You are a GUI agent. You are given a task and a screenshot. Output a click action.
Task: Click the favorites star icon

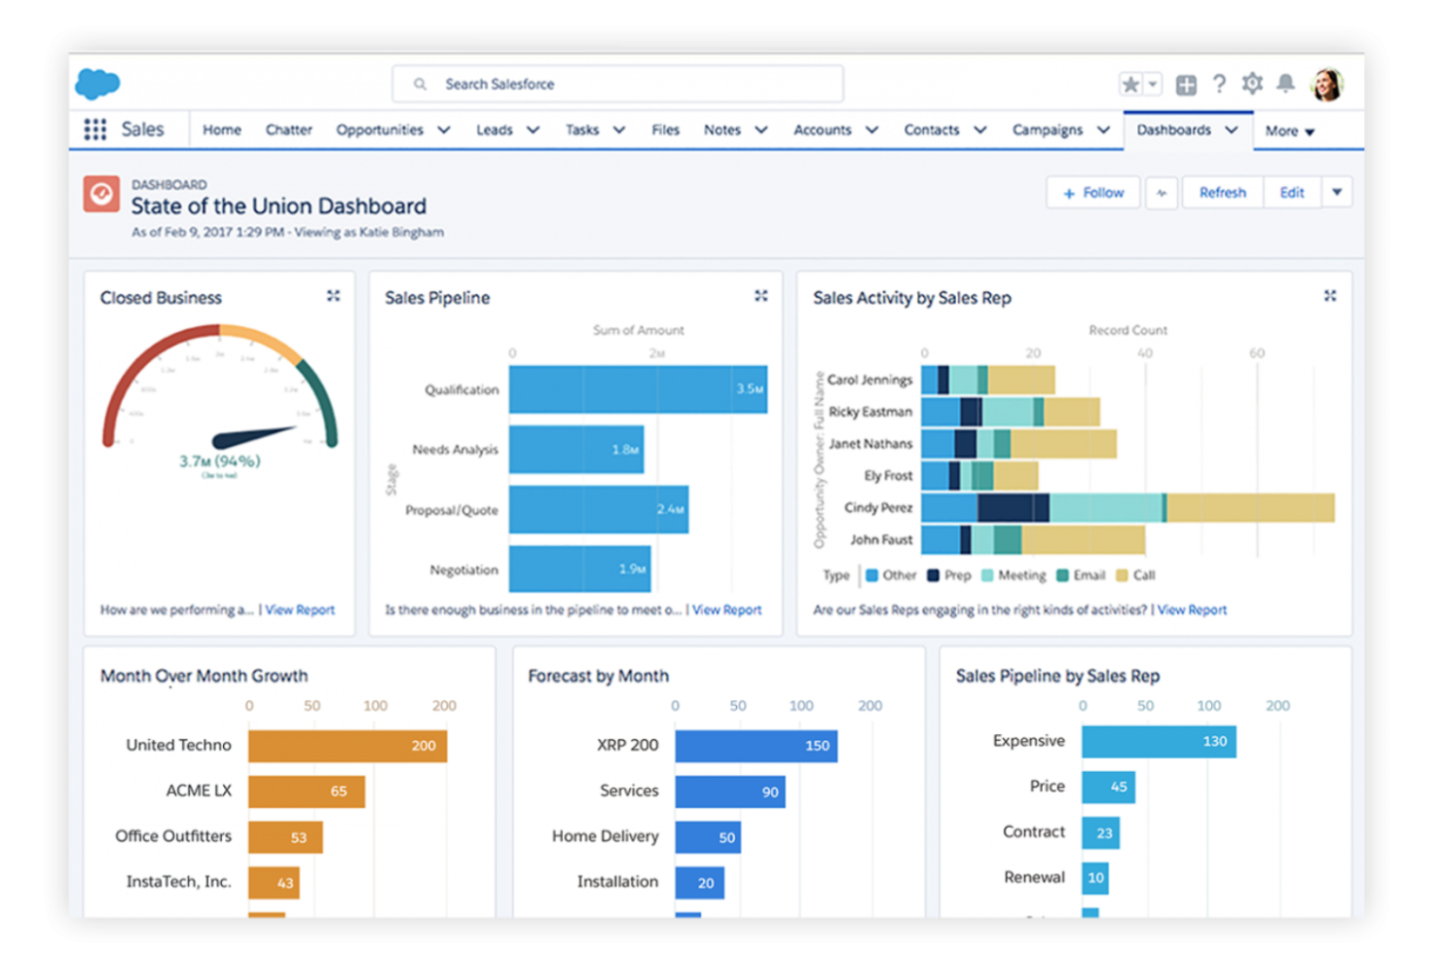pyautogui.click(x=1130, y=85)
